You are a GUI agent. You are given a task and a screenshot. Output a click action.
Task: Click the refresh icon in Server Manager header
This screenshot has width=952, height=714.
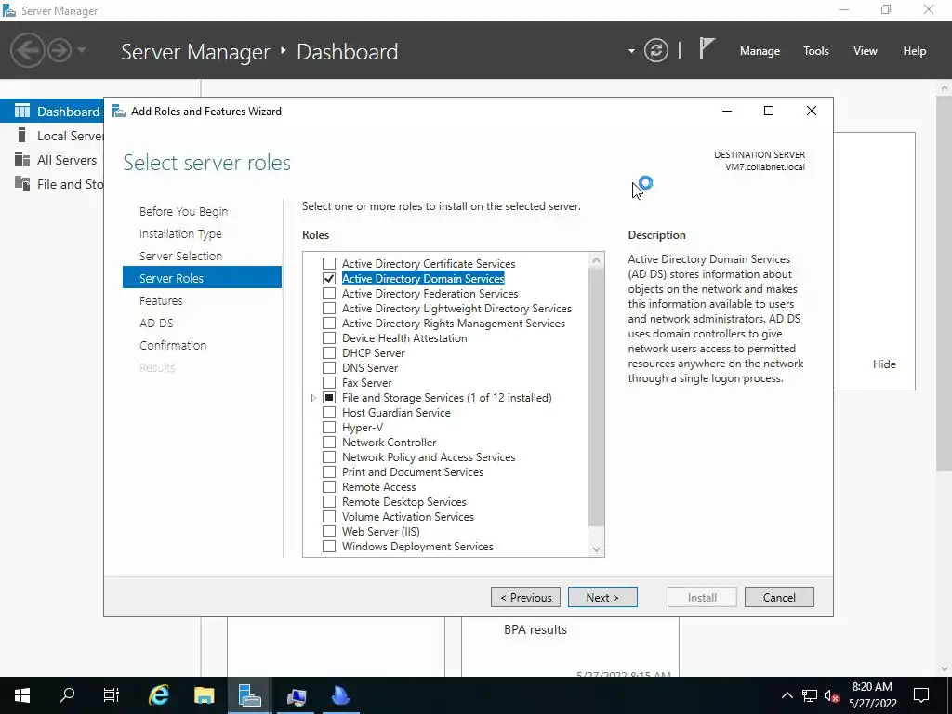click(655, 50)
